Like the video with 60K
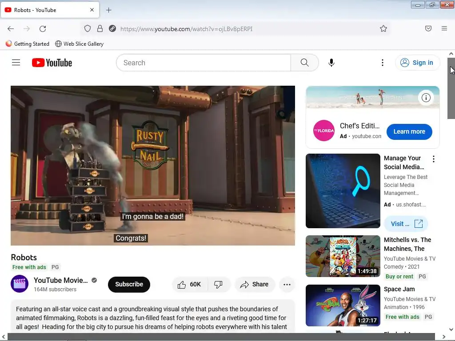The height and width of the screenshot is (341, 455). pos(189,285)
